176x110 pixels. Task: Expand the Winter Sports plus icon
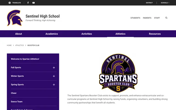pyautogui.click(x=54, y=76)
